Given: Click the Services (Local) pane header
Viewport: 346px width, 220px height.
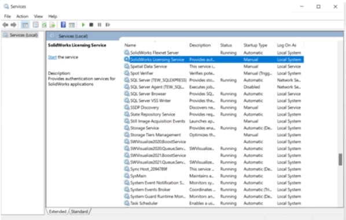Looking at the screenshot, I should tap(73, 36).
